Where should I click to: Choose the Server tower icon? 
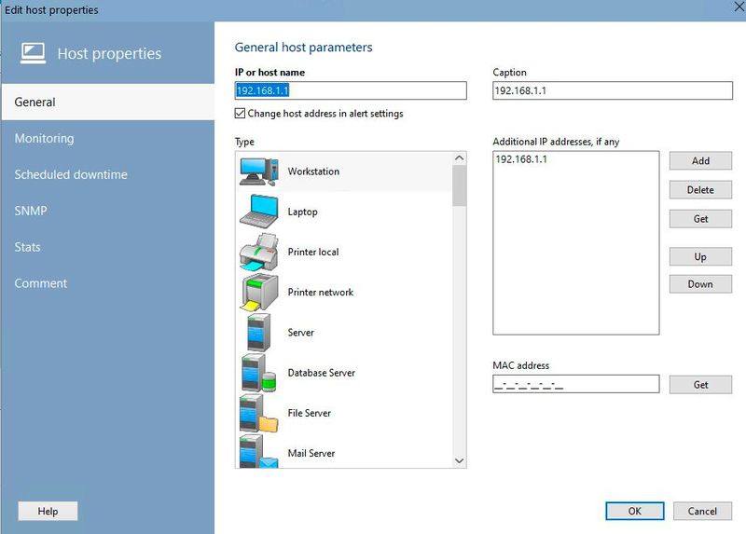[259, 333]
